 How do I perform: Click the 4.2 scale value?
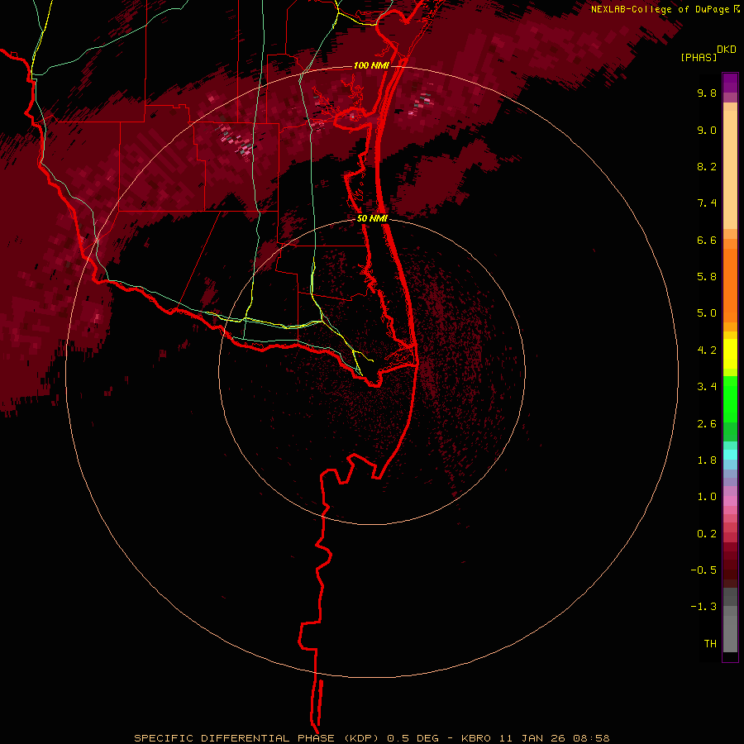tap(707, 351)
